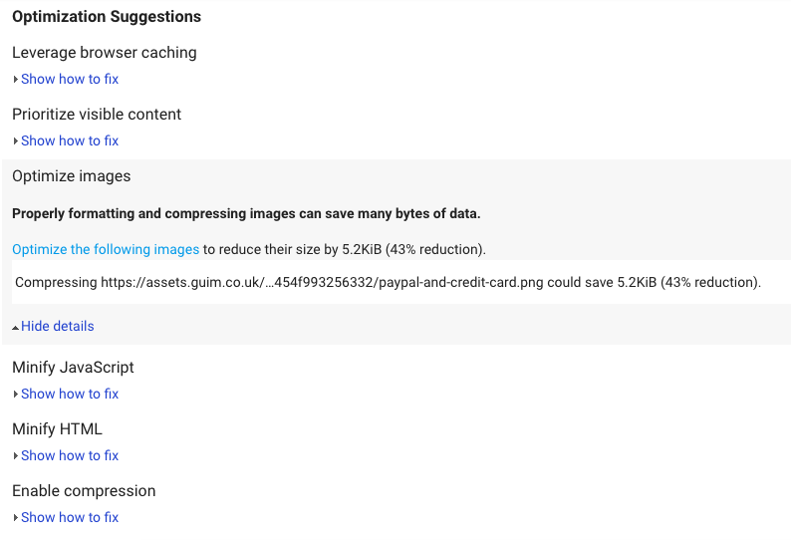This screenshot has height=540, width=791.
Task: Expand the fix under Prioritize visible content
Action: (70, 140)
